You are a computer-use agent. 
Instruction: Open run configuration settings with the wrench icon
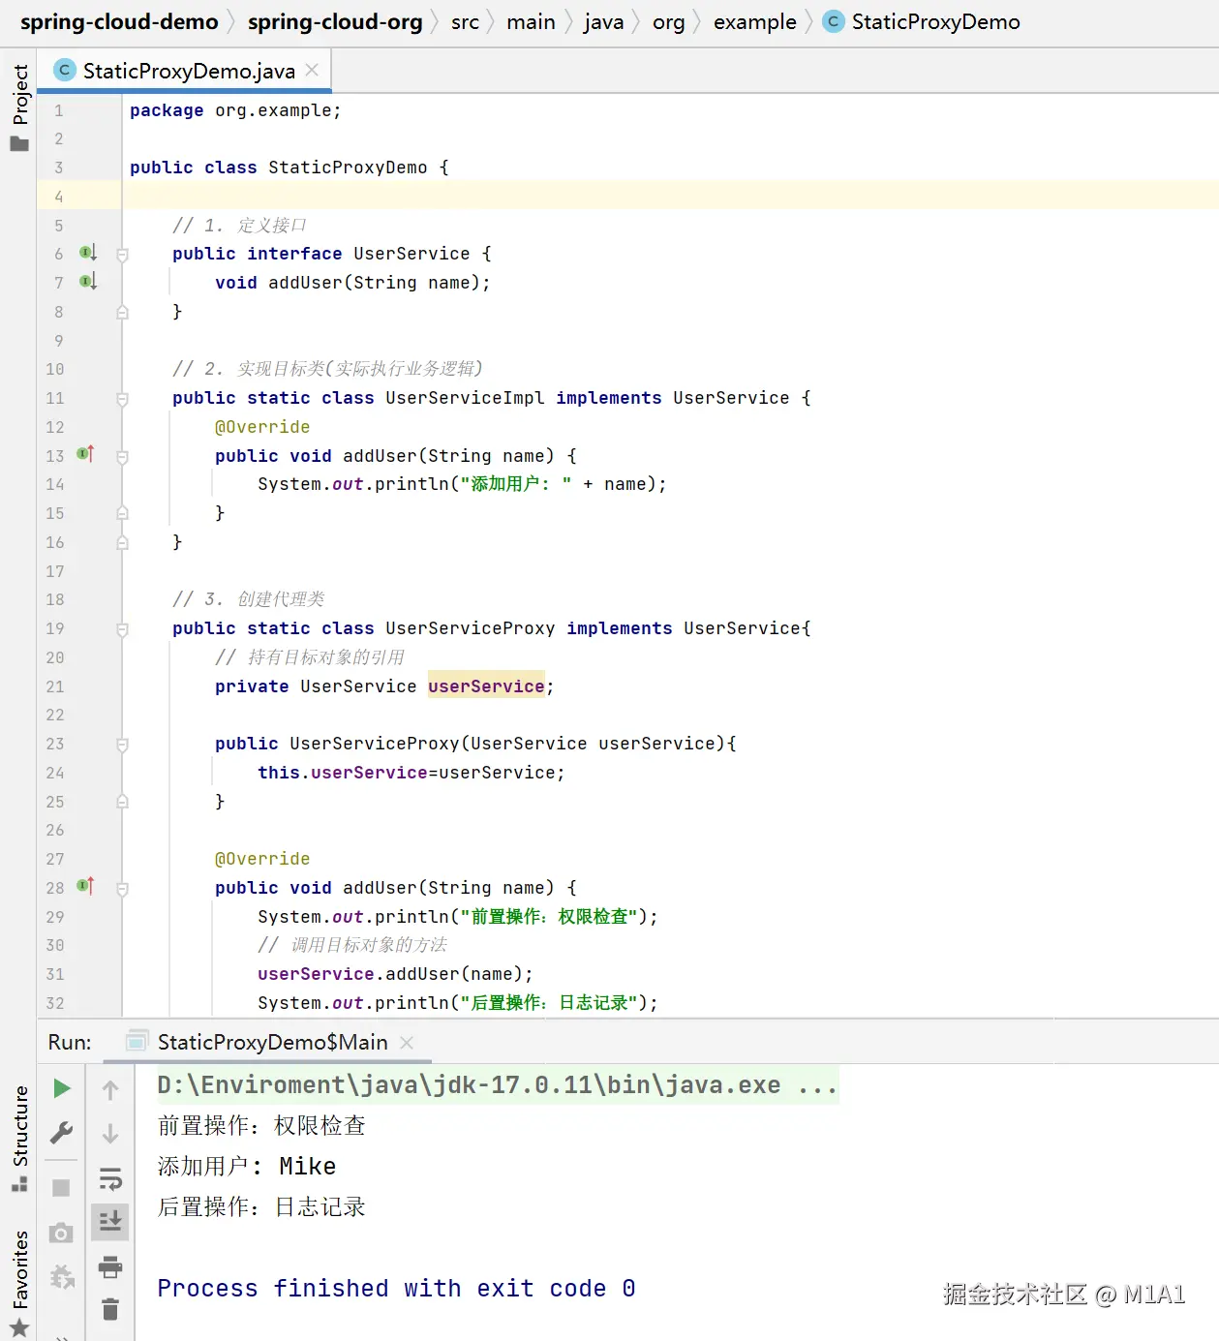click(61, 1133)
